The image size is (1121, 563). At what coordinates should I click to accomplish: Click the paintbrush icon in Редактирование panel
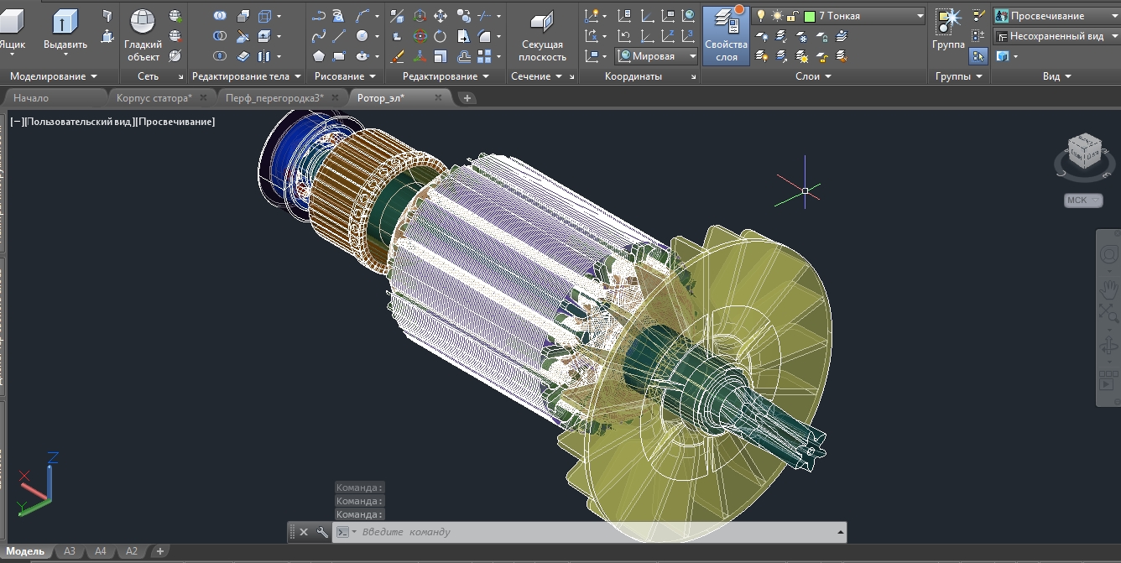point(398,56)
